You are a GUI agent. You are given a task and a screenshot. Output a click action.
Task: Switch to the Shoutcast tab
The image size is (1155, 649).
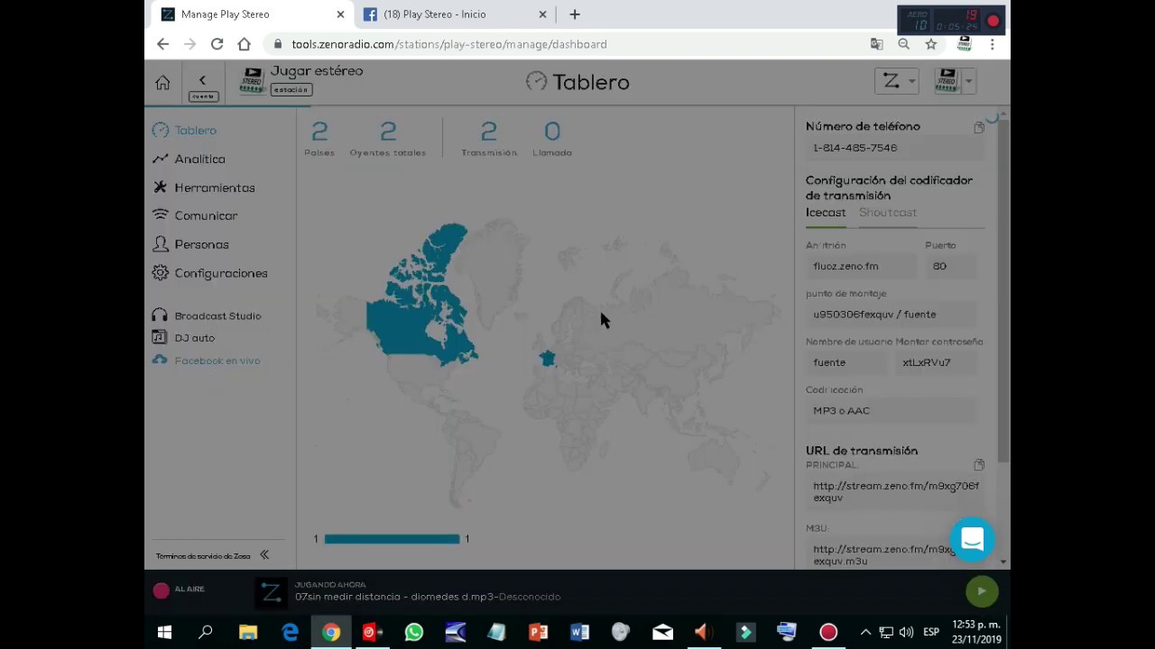[x=888, y=213]
